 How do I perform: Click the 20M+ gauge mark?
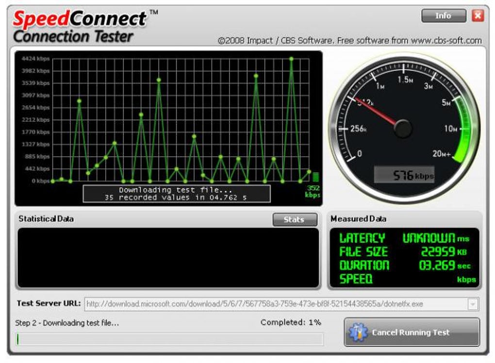pyautogui.click(x=441, y=154)
